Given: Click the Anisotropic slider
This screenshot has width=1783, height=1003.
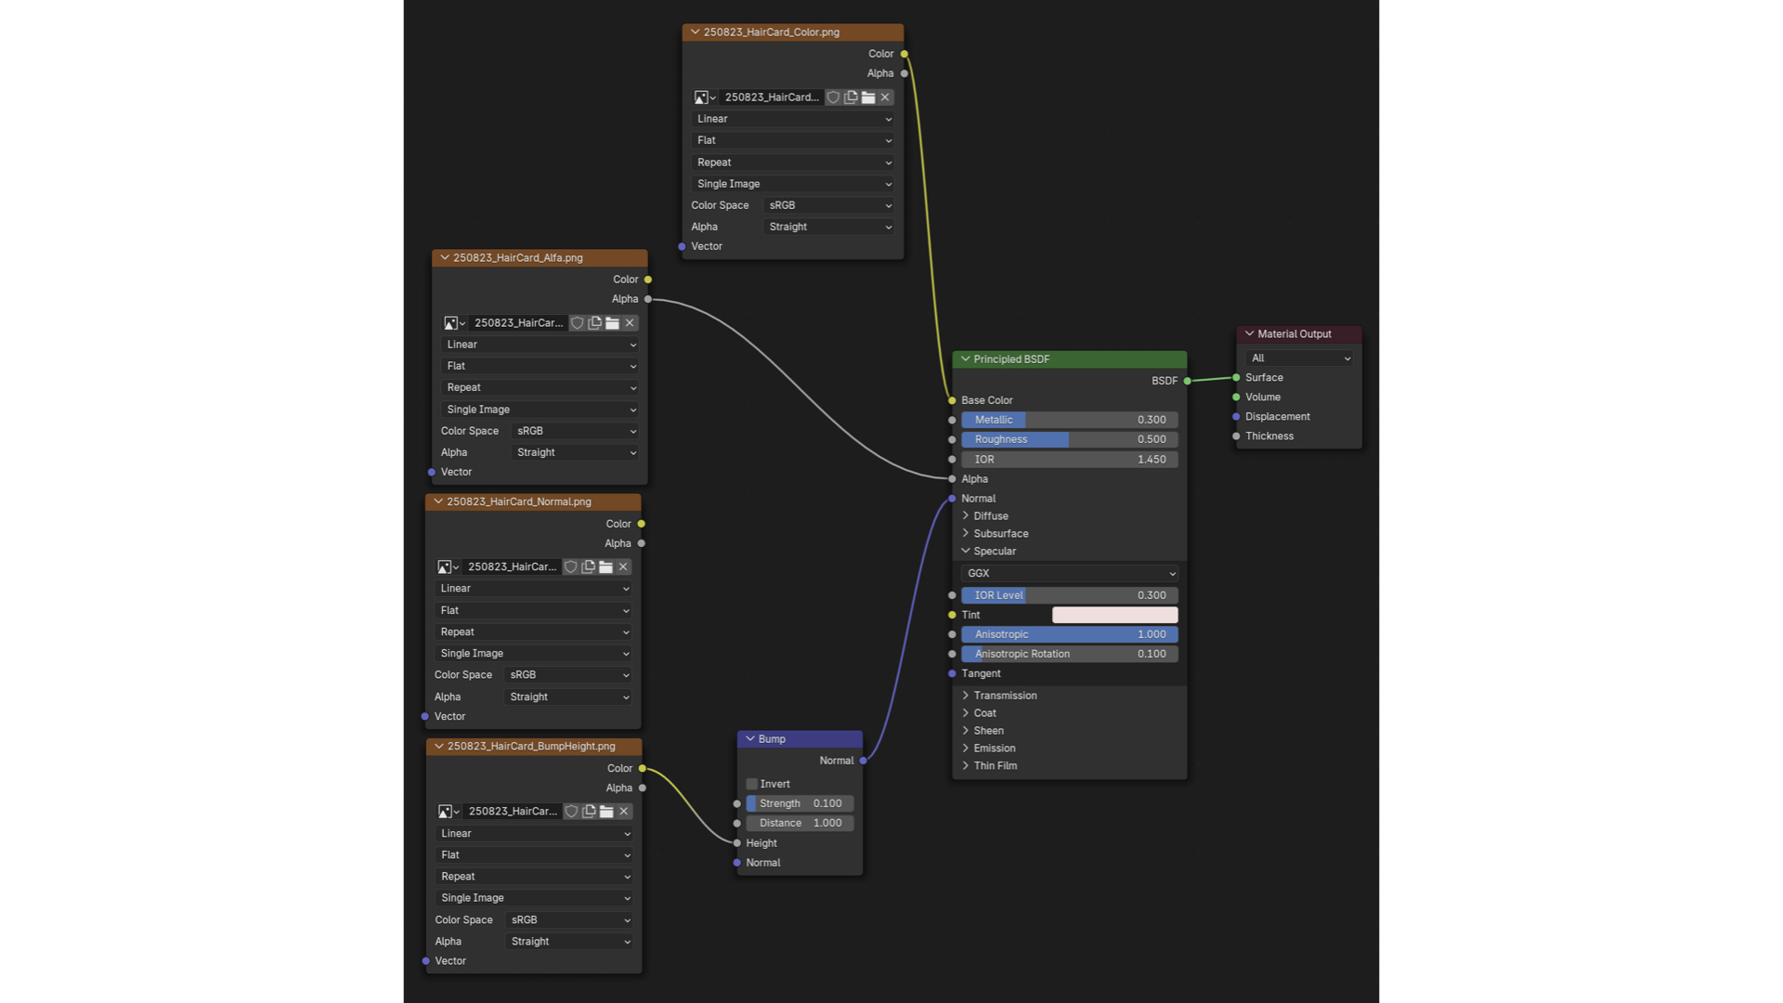Looking at the screenshot, I should point(1070,634).
